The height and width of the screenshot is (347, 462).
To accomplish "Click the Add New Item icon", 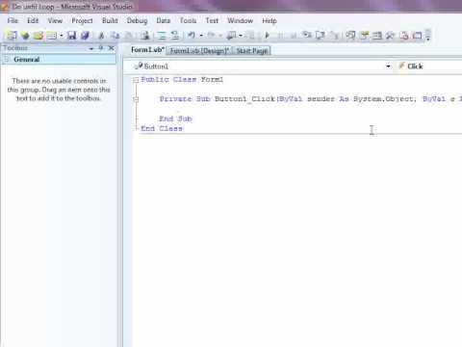I will (x=52, y=36).
